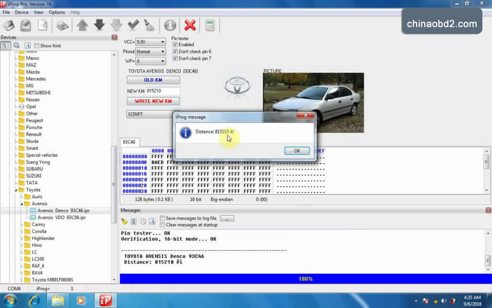
Task: Open the calculator toolbar icon
Action: pos(210,26)
